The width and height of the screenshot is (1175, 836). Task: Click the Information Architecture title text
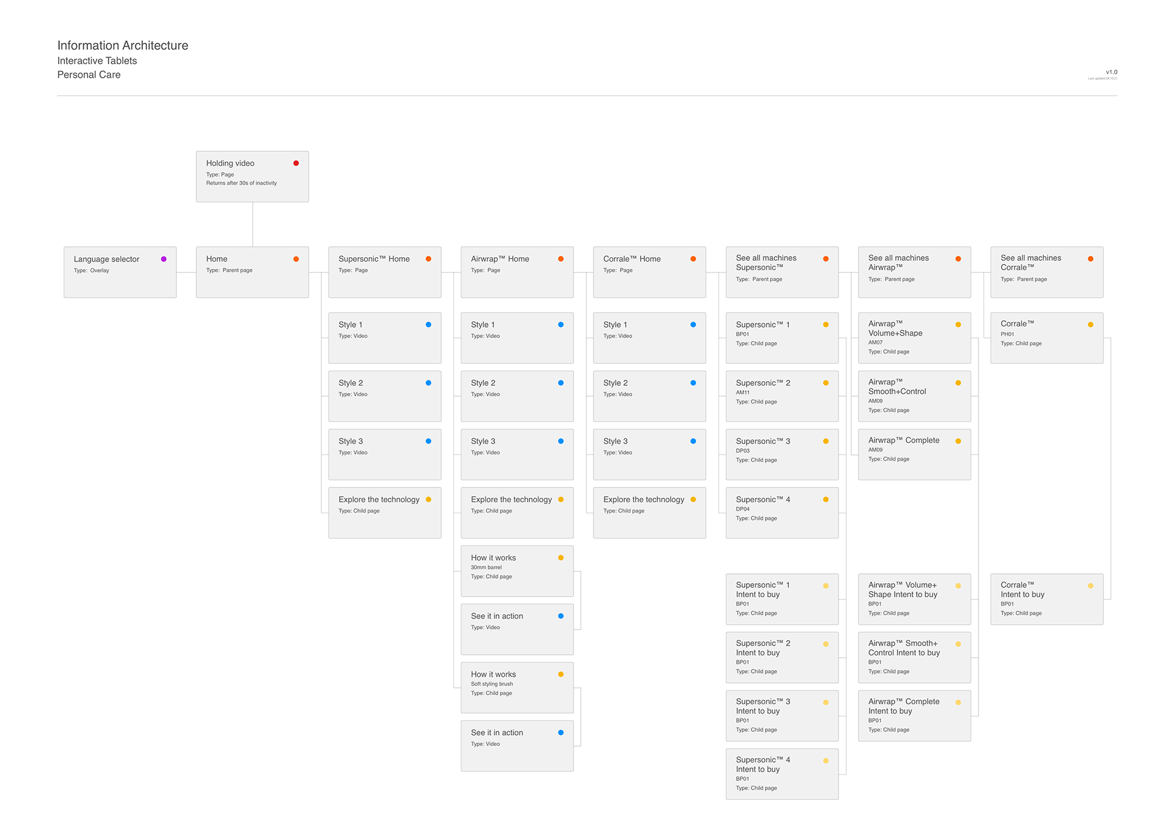pyautogui.click(x=122, y=45)
